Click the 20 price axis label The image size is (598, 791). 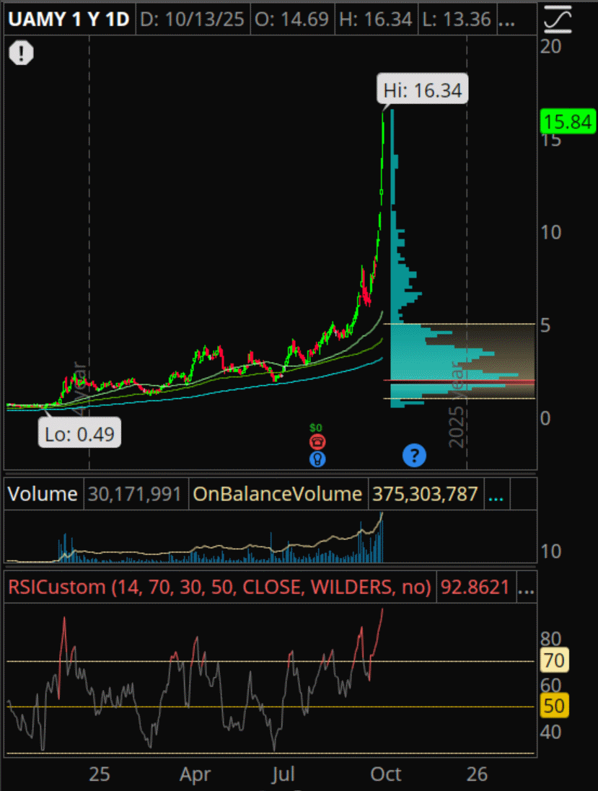click(550, 46)
